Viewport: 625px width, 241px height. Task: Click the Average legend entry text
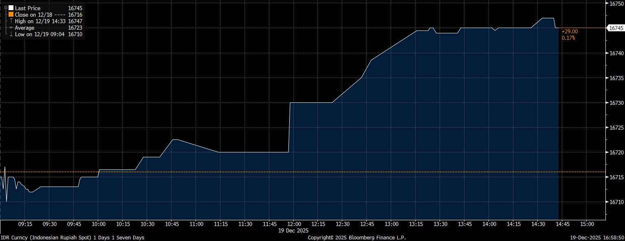click(24, 28)
